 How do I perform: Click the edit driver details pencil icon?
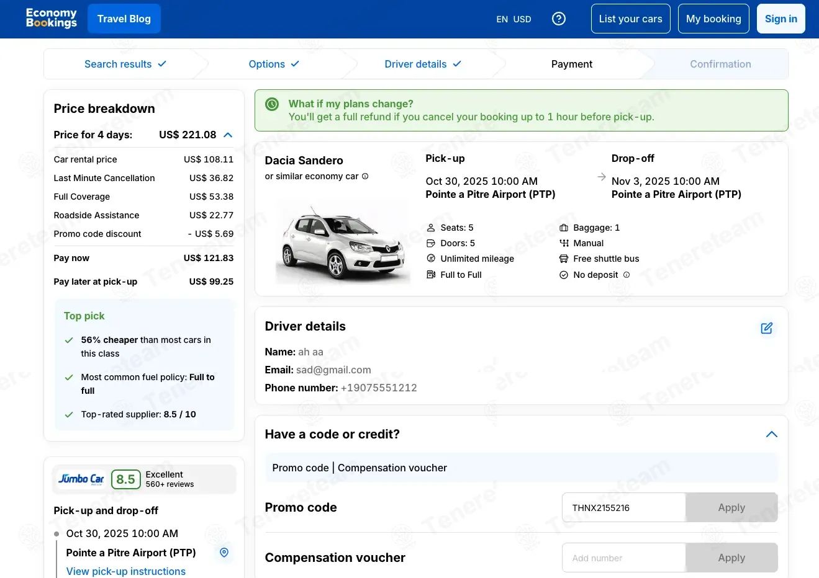point(767,328)
